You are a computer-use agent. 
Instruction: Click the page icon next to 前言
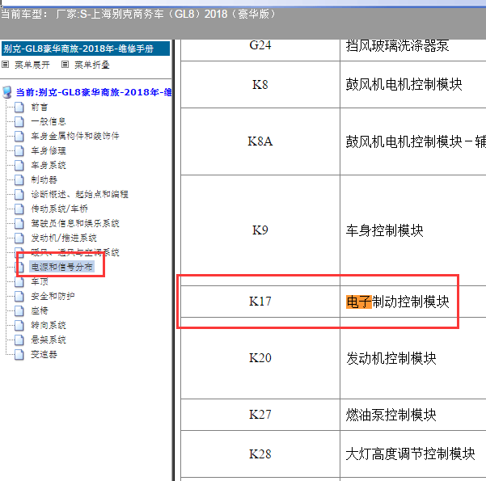click(x=21, y=107)
